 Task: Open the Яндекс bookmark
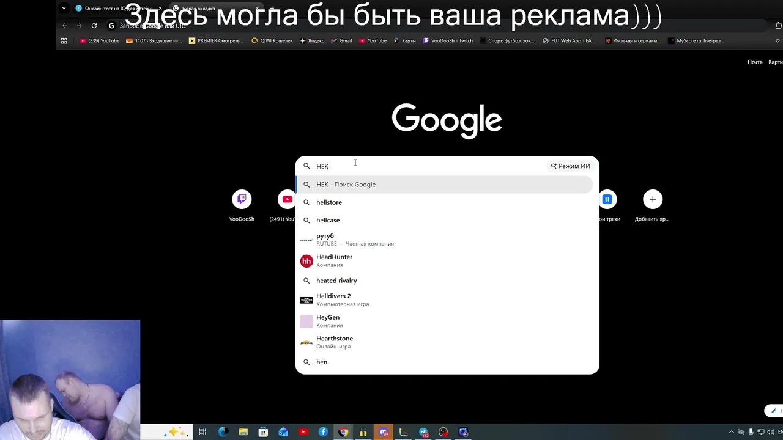point(312,41)
